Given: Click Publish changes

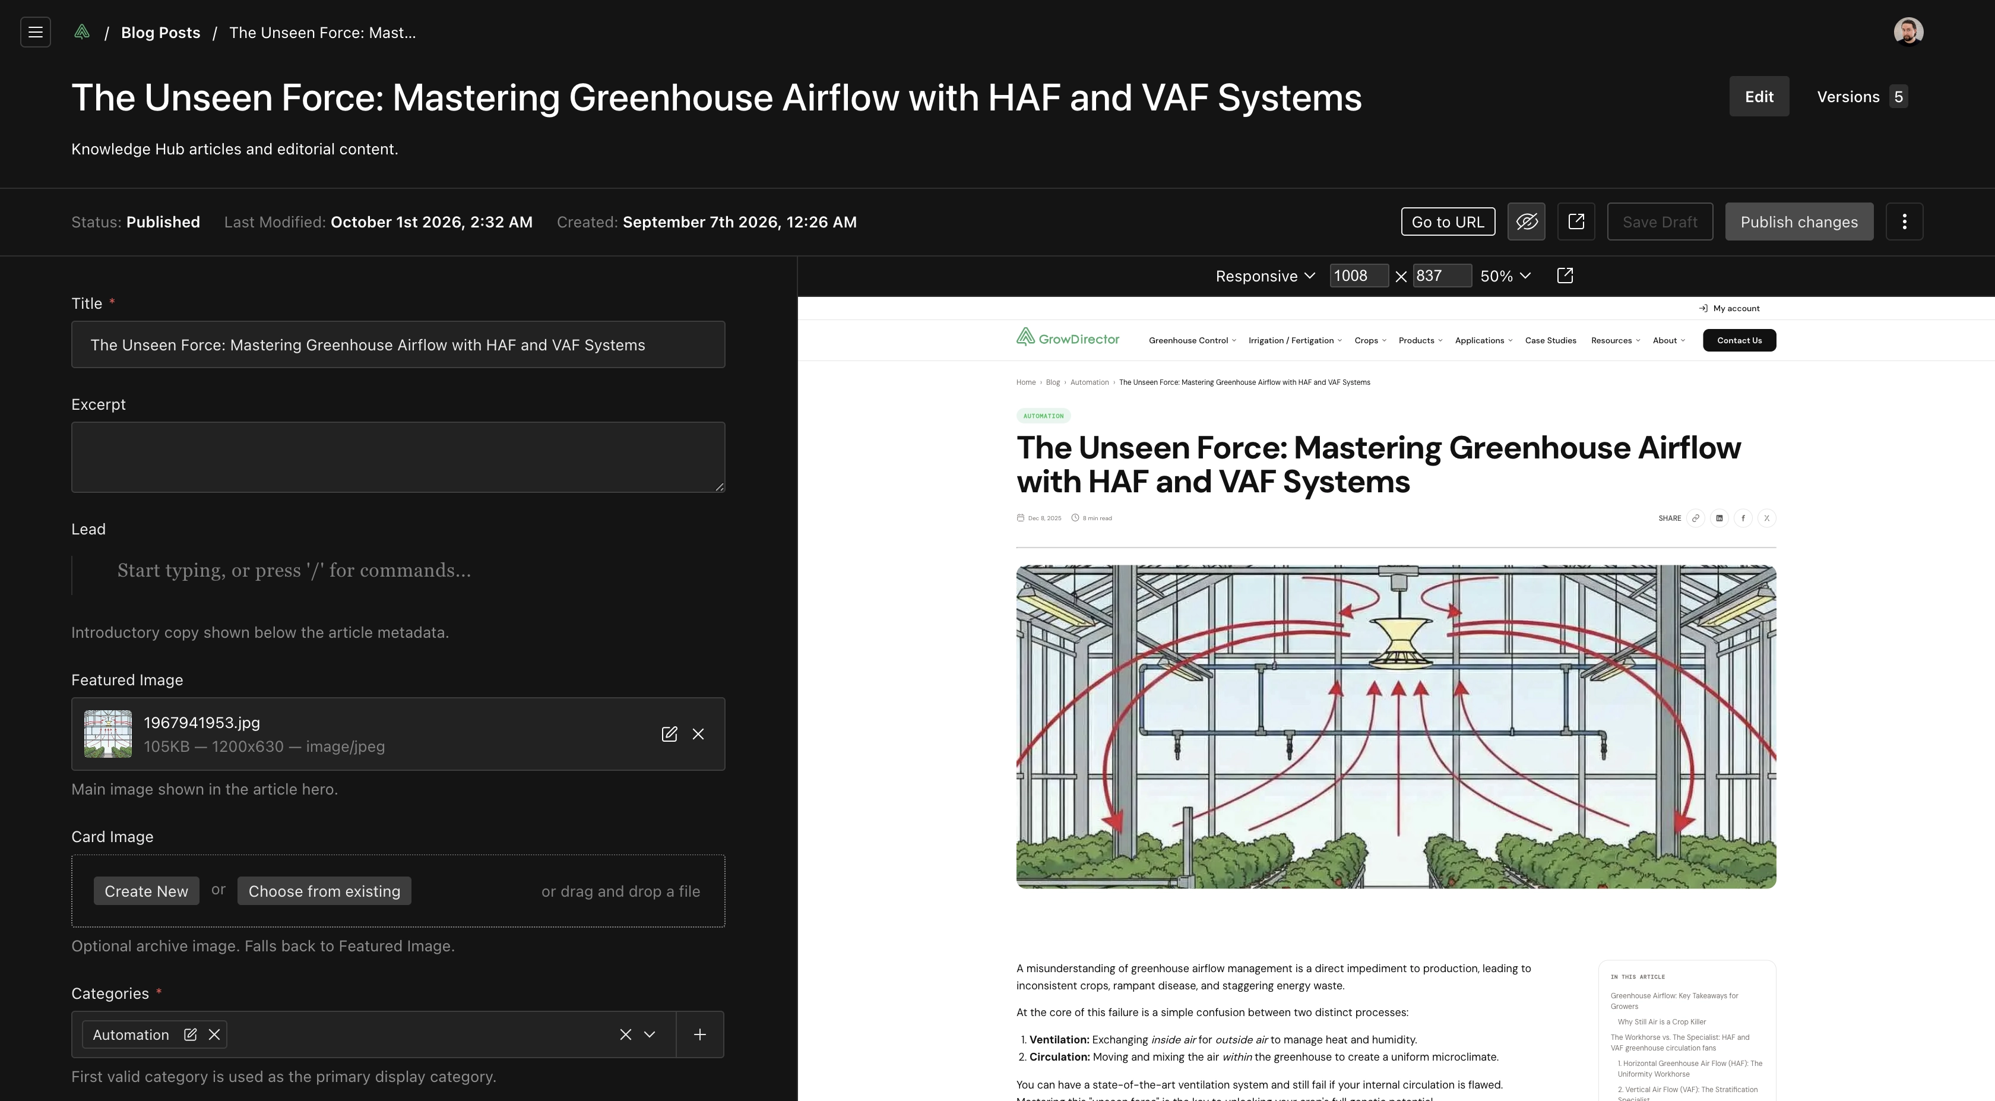Looking at the screenshot, I should pos(1799,222).
